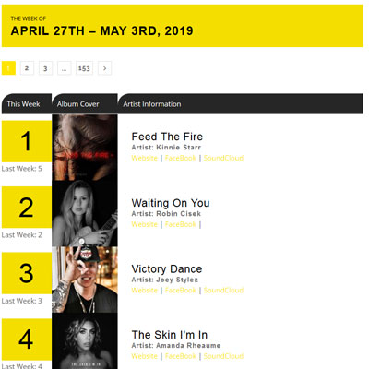Click Victory Dance album cover
This screenshot has width=369, height=369.
tap(85, 280)
